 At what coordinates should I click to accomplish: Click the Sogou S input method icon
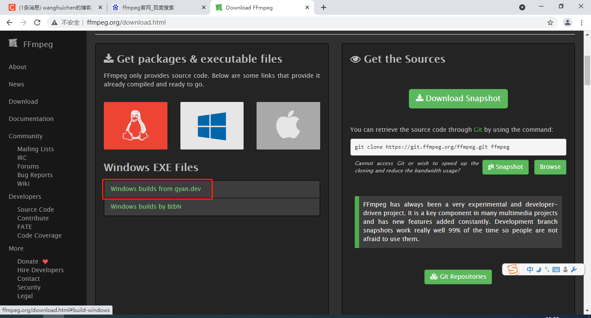tap(513, 270)
